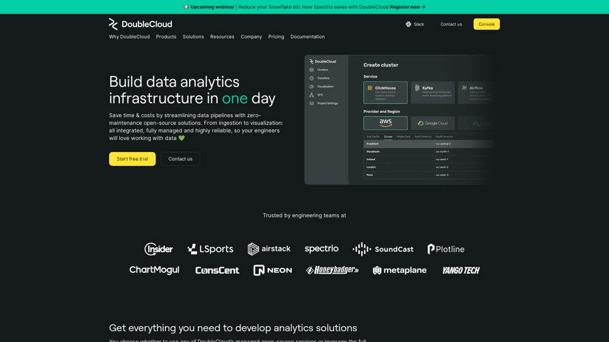
Task: Switch to the Asia Pacific region tab
Action: [373, 137]
